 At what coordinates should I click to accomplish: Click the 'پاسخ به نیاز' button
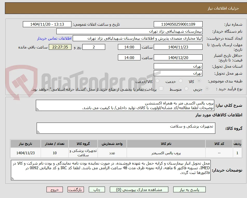(189, 190)
